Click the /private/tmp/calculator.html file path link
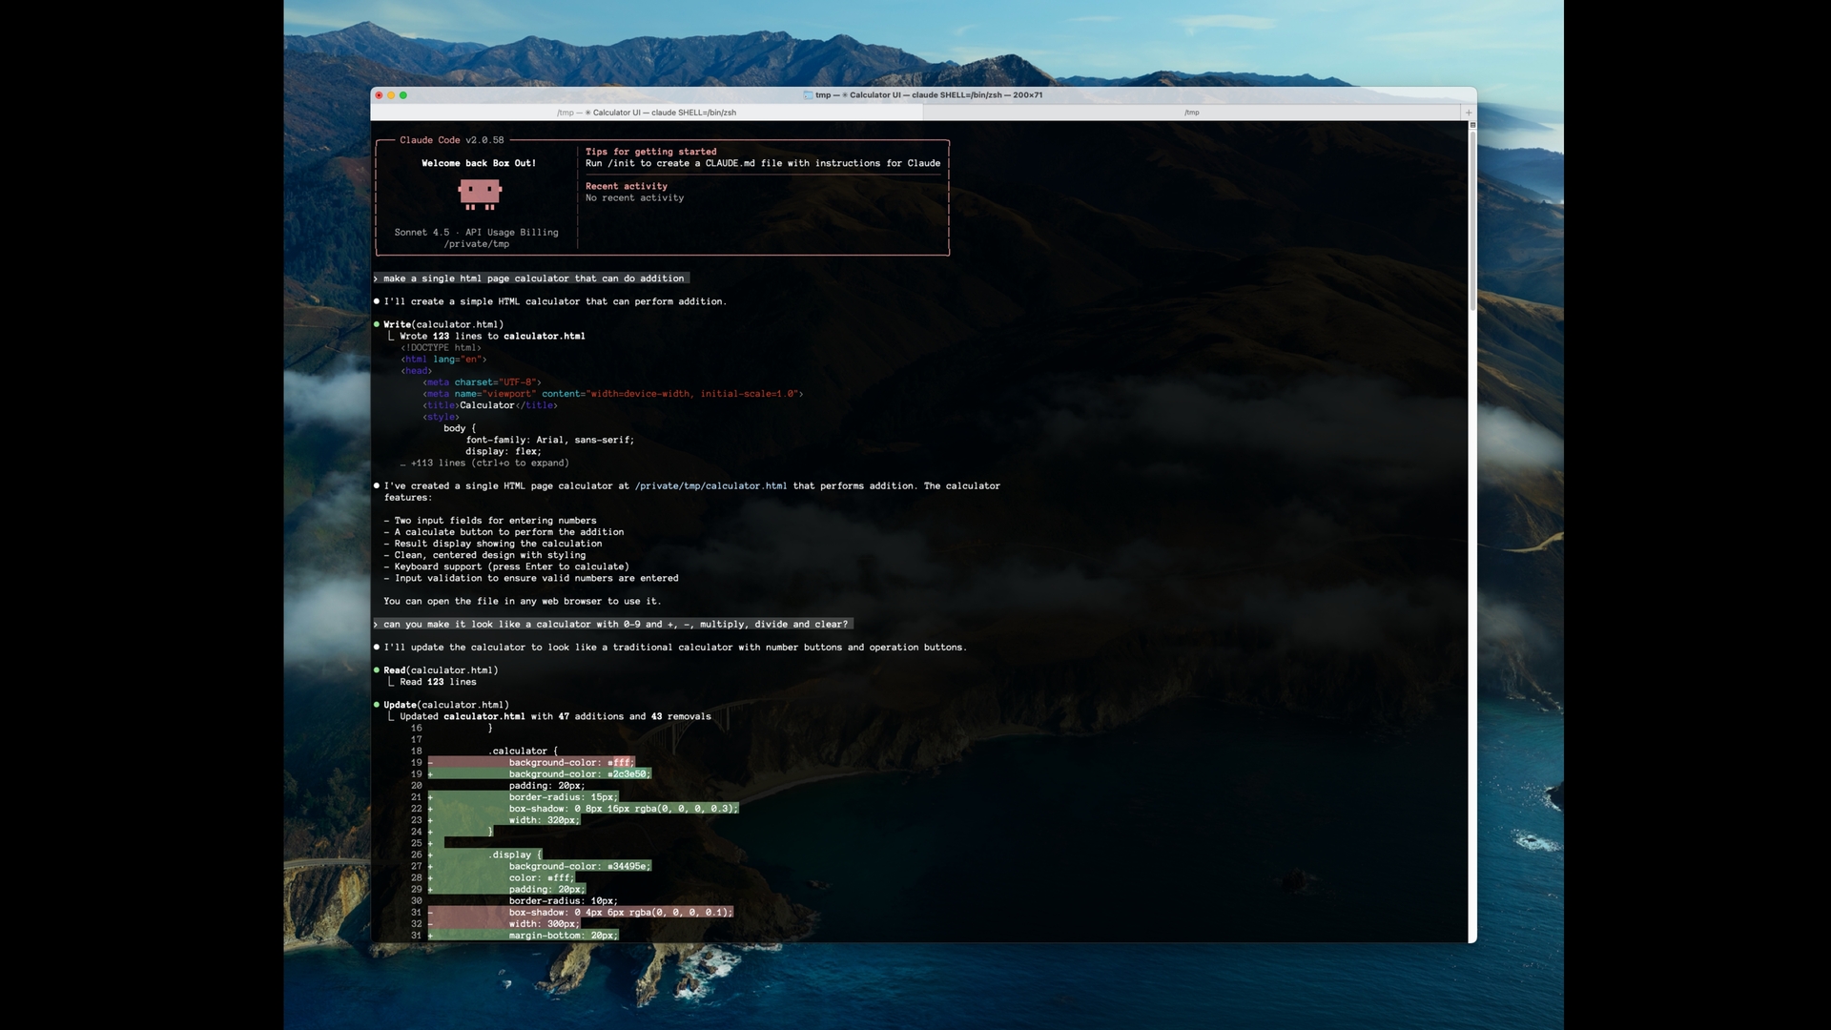The image size is (1831, 1030). click(x=710, y=485)
